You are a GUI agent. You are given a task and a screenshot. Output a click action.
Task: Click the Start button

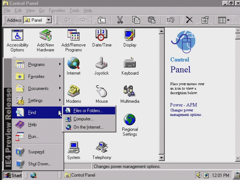[13, 175]
